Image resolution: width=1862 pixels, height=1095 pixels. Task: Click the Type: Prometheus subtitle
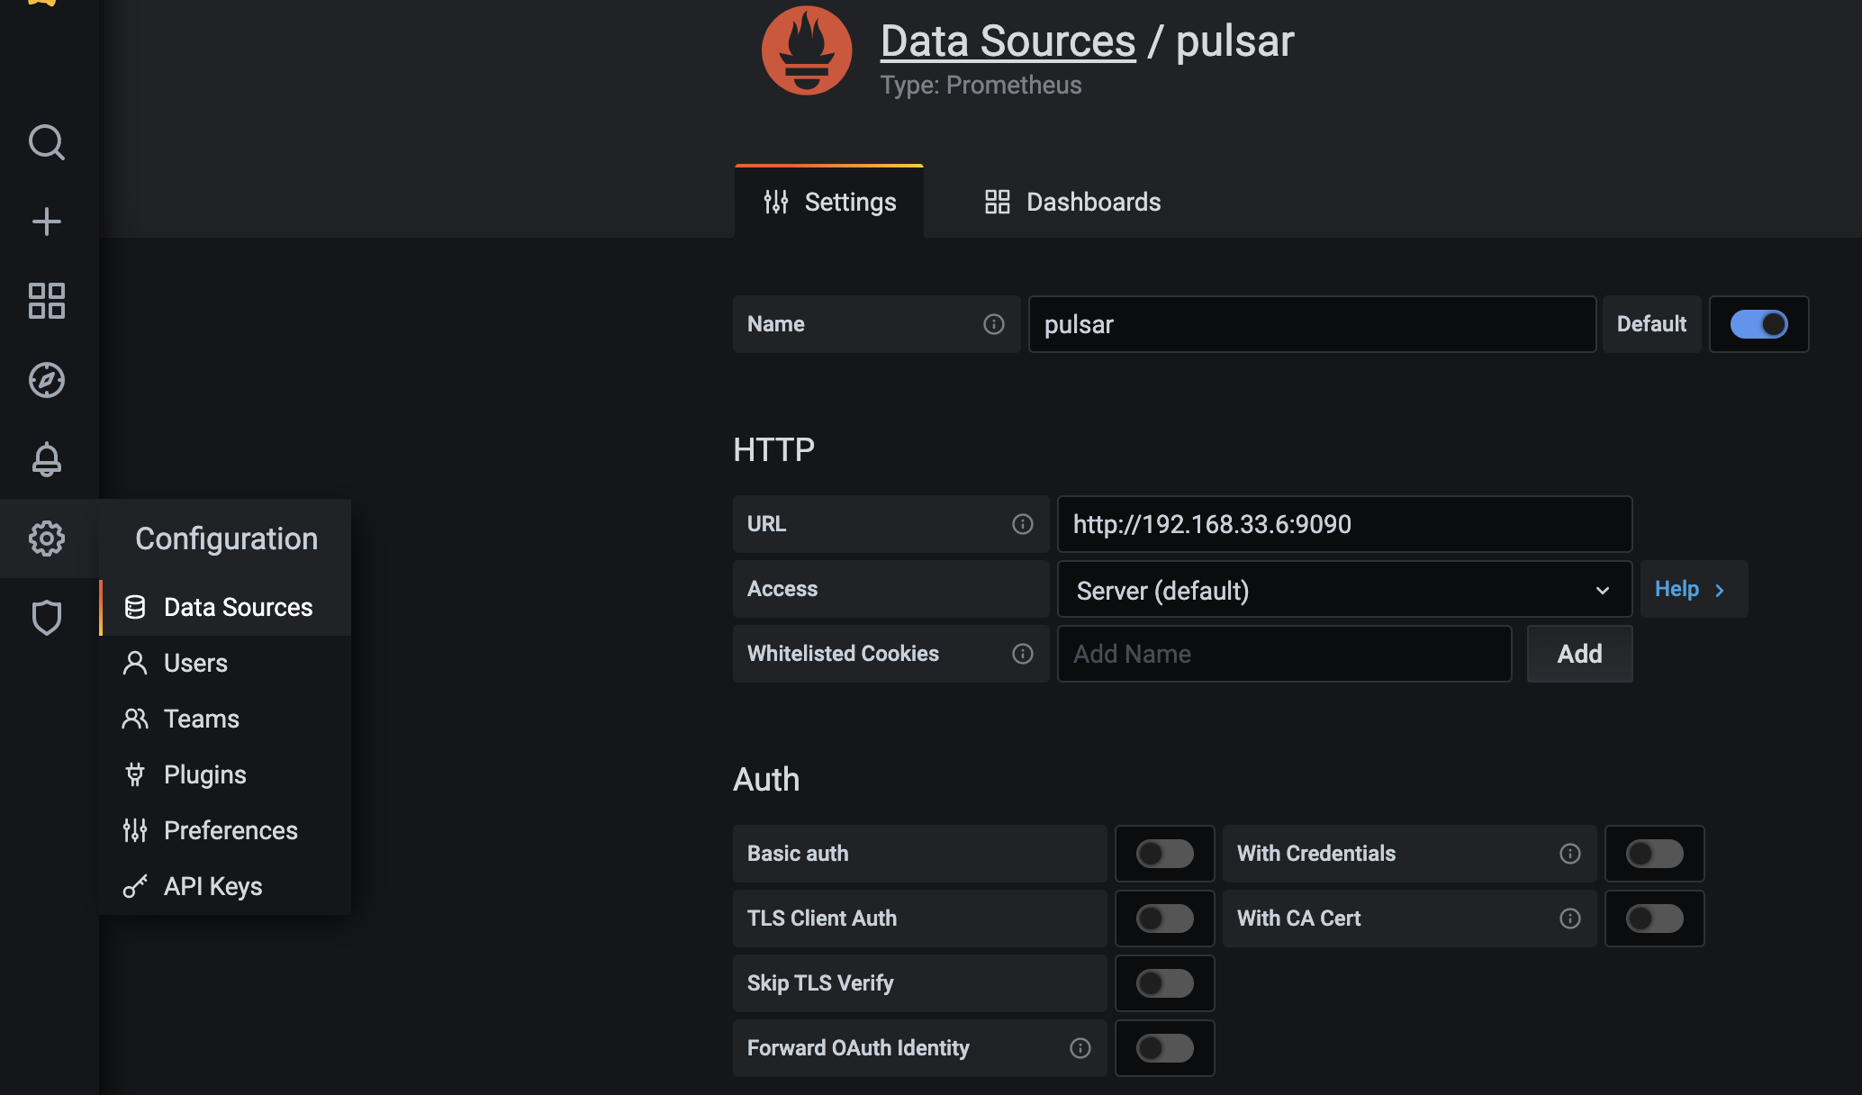point(981,85)
